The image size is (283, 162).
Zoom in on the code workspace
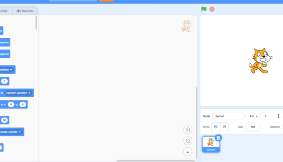pos(188,130)
